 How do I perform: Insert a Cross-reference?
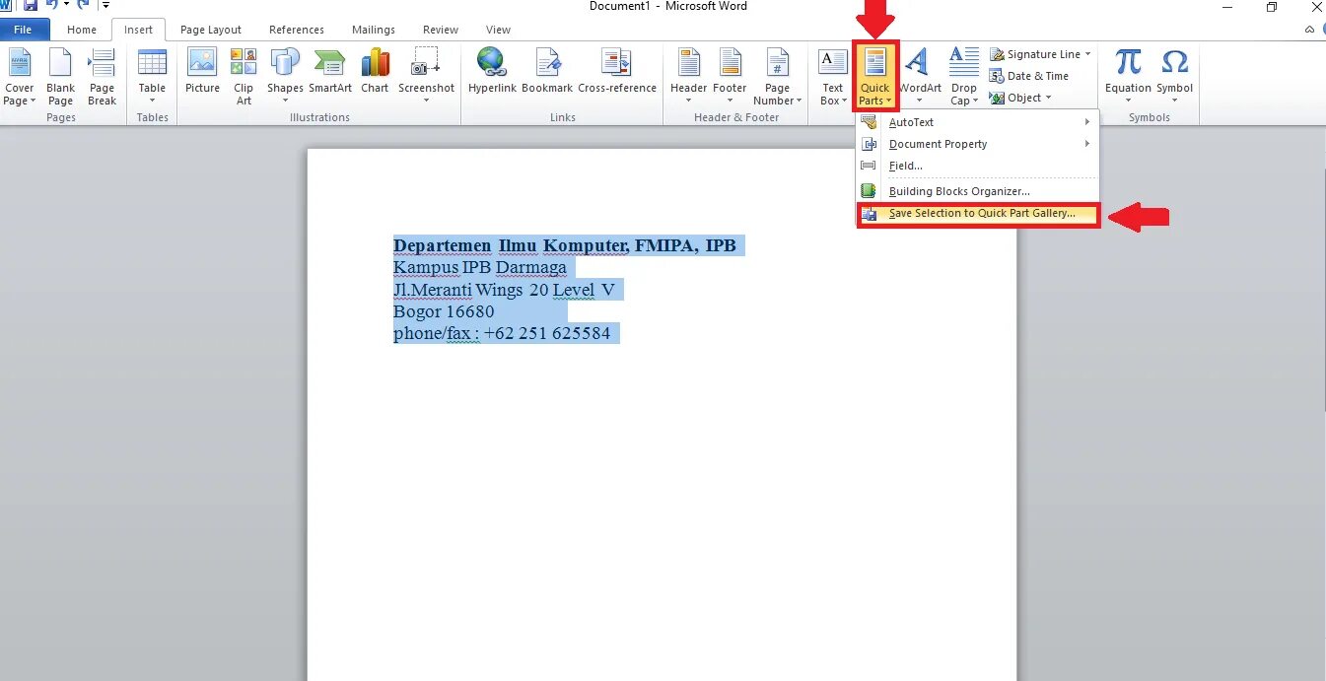click(617, 71)
